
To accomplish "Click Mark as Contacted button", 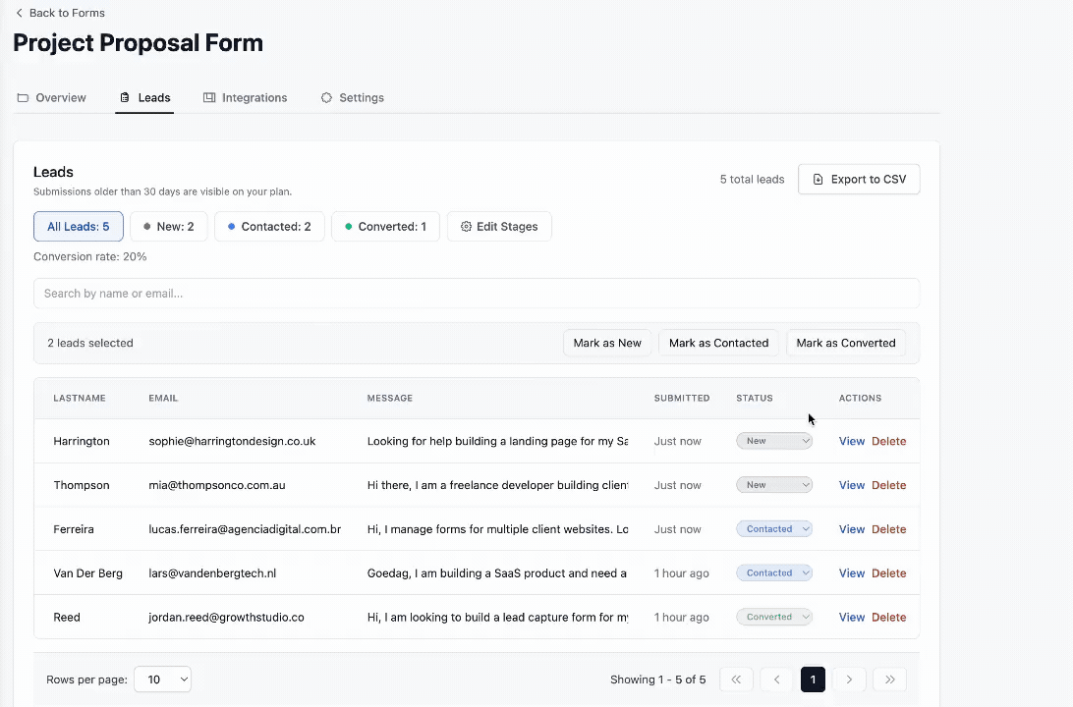I will [x=718, y=344].
